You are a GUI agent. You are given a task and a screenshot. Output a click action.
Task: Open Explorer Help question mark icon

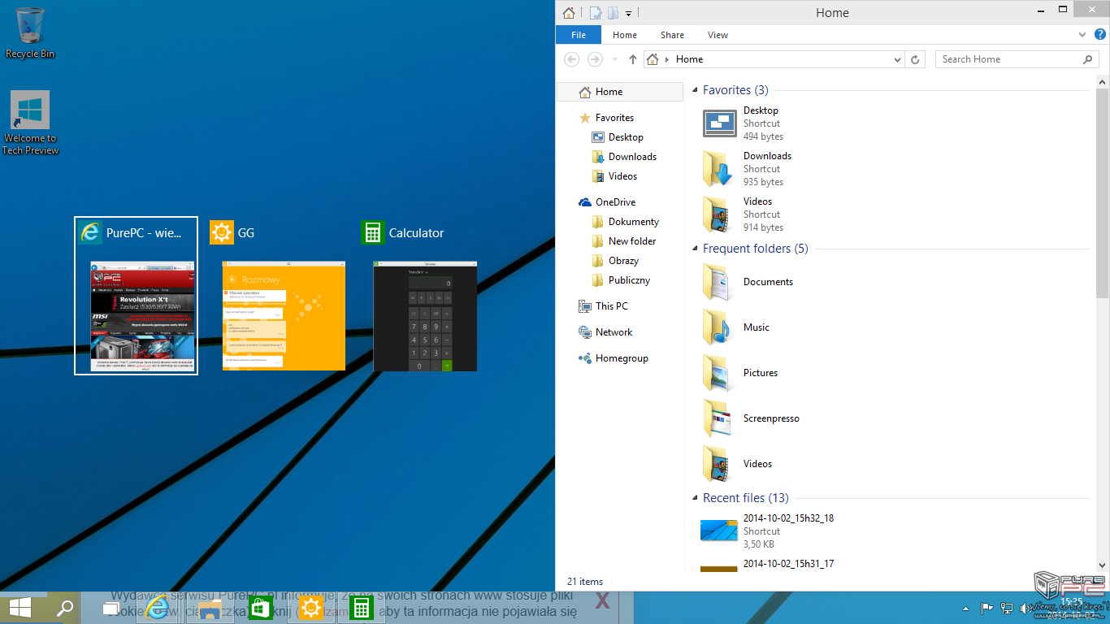click(x=1099, y=35)
